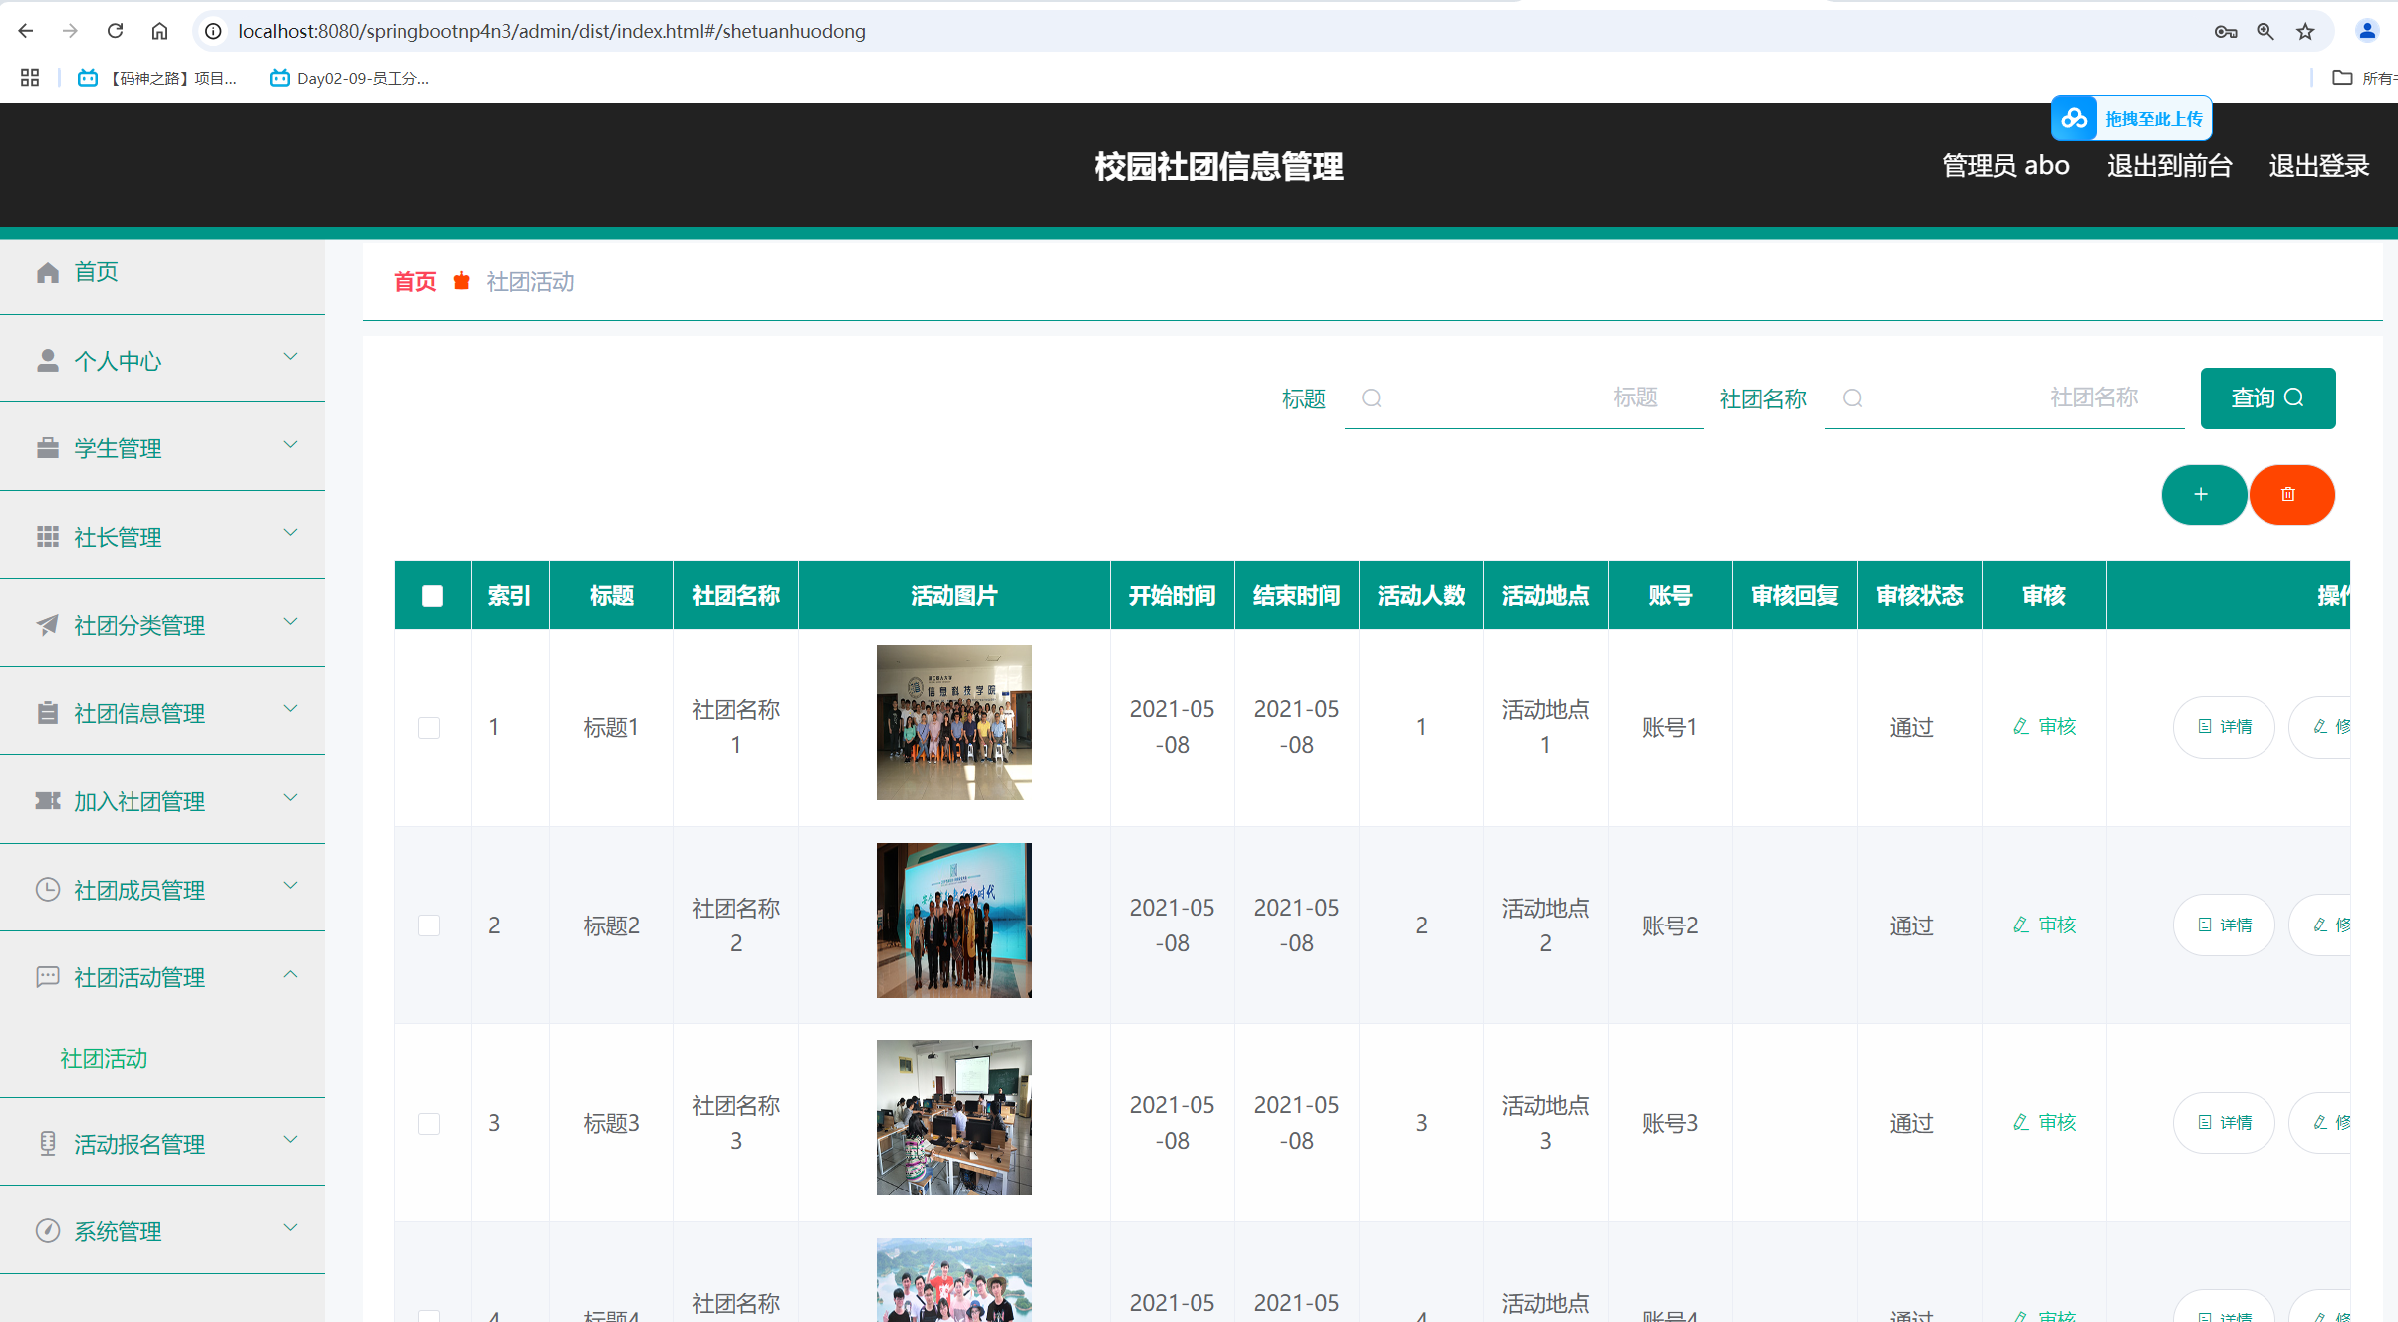Expand the 系统管理 menu

pyautogui.click(x=290, y=1227)
